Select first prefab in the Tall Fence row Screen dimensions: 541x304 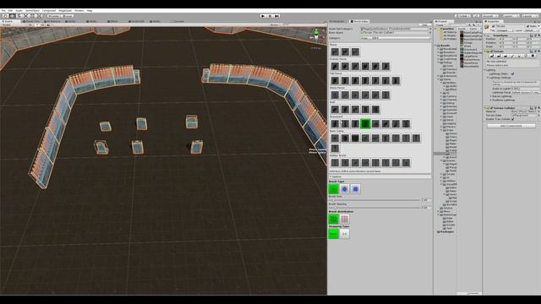click(335, 81)
